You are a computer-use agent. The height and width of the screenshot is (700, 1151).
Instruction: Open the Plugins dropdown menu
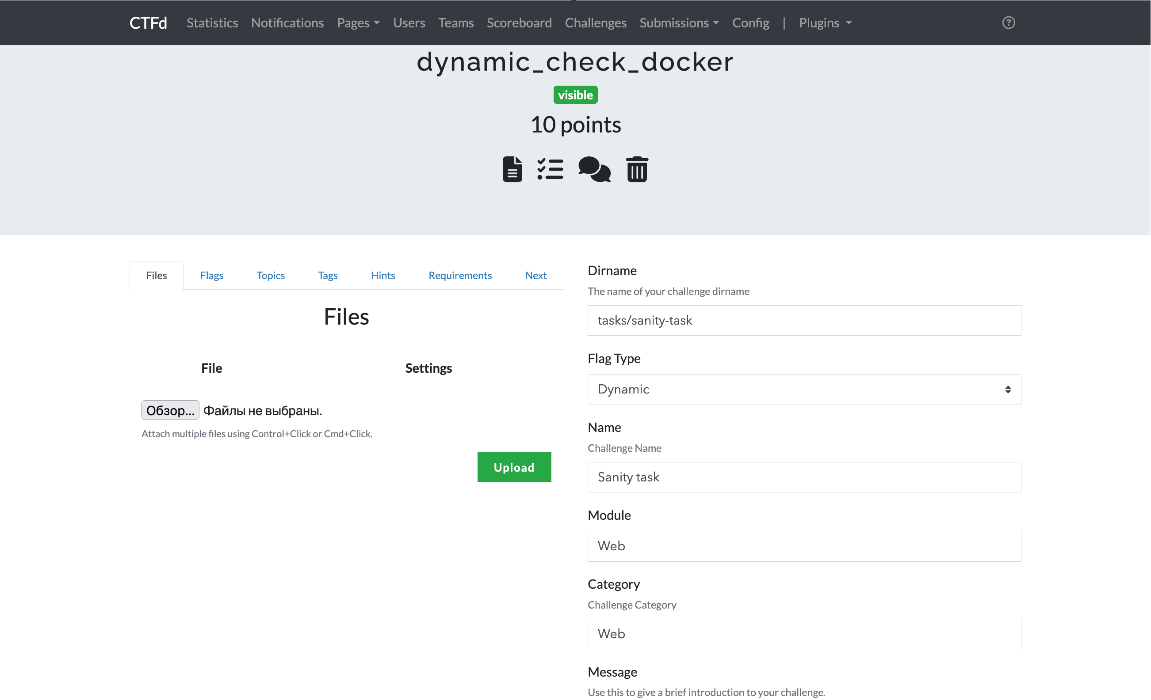(825, 23)
